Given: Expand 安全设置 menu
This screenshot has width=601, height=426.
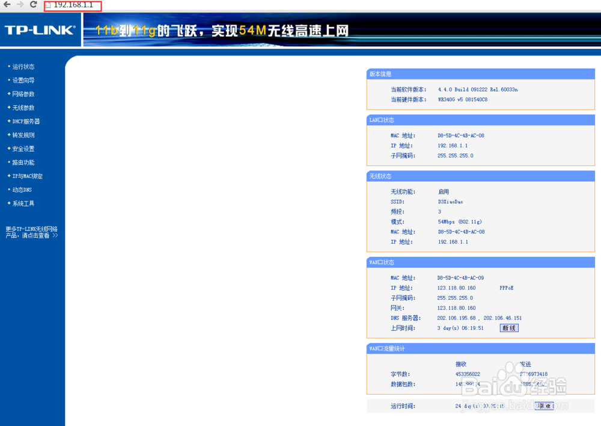Looking at the screenshot, I should click(23, 149).
